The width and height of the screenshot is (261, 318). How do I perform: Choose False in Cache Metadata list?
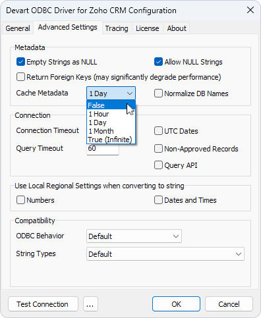(111, 105)
